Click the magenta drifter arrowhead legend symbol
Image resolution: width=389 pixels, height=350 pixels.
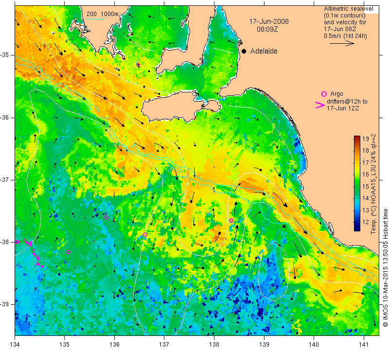pyautogui.click(x=319, y=105)
